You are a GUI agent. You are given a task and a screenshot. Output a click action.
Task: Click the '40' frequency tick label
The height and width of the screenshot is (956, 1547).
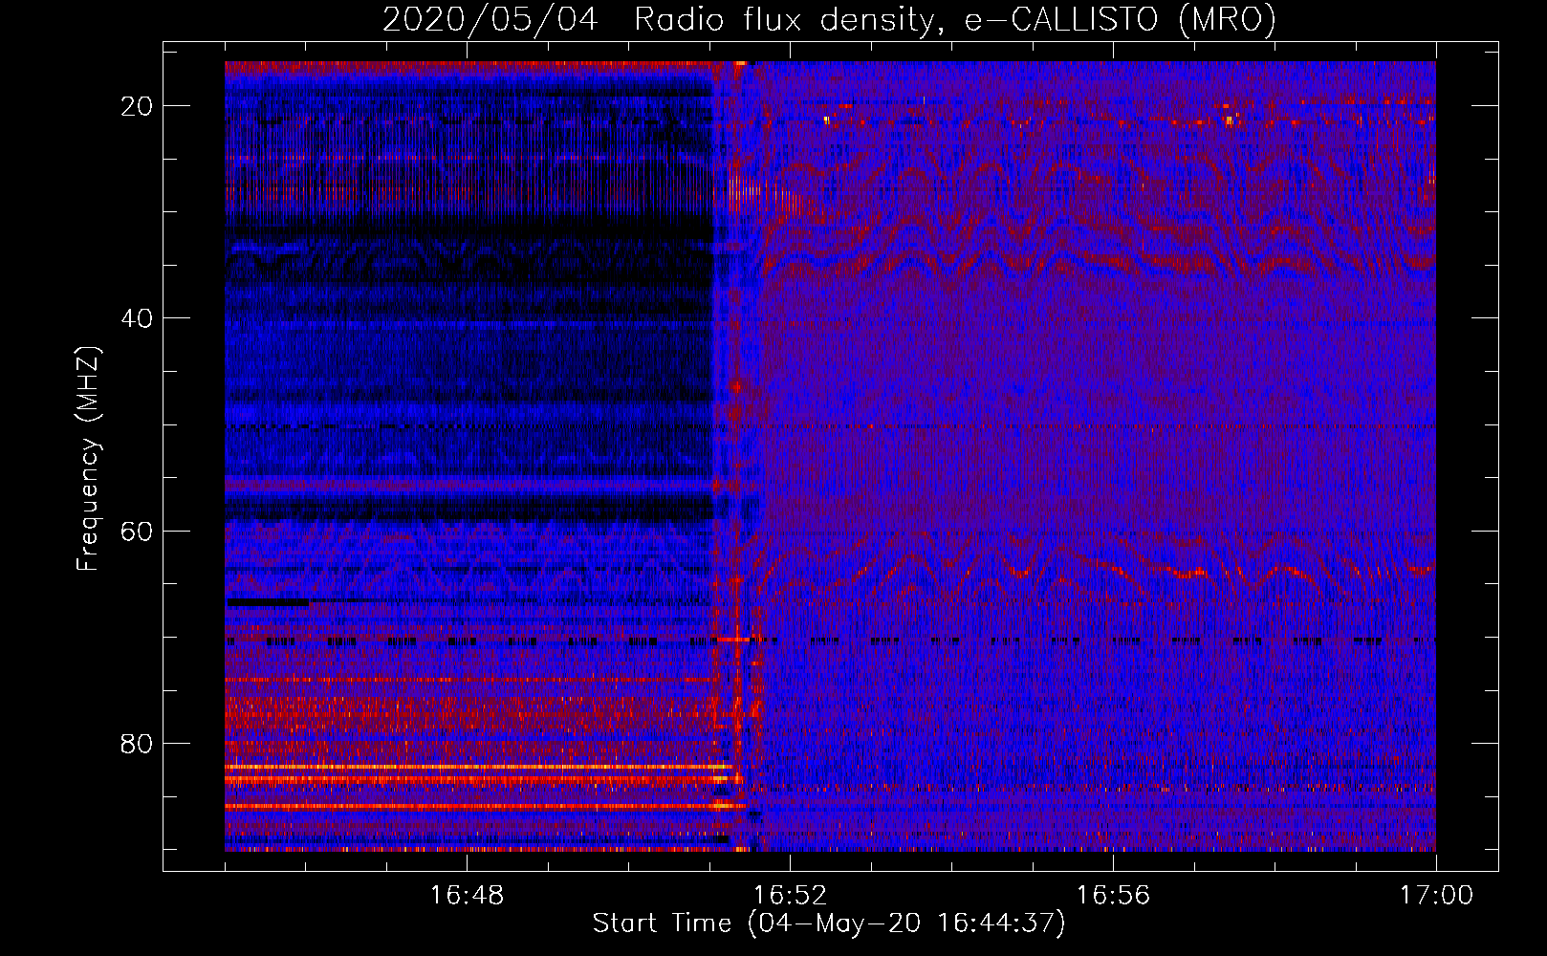[x=137, y=318]
